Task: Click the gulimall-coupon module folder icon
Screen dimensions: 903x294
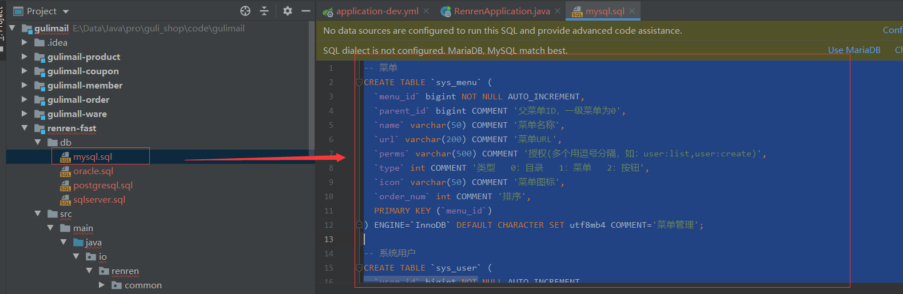Action: [x=39, y=71]
